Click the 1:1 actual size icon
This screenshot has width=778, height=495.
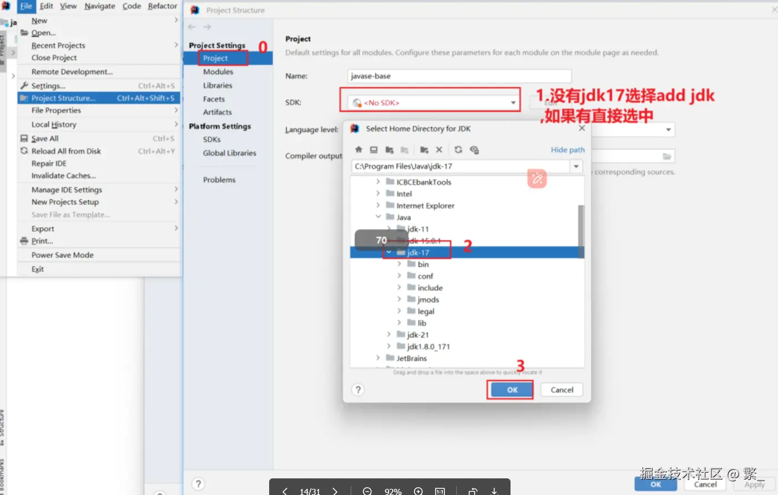440,491
